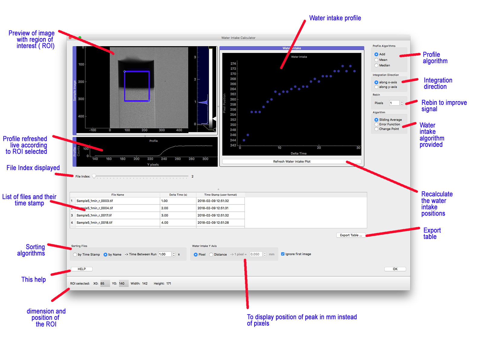Click Time Between Run stepper arrows
Screen dimensions: 477x337
174,254
